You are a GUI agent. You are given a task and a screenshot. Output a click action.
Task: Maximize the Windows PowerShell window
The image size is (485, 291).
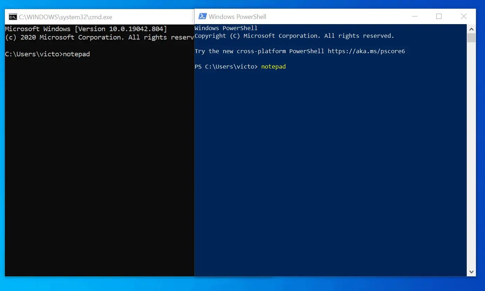pyautogui.click(x=439, y=16)
